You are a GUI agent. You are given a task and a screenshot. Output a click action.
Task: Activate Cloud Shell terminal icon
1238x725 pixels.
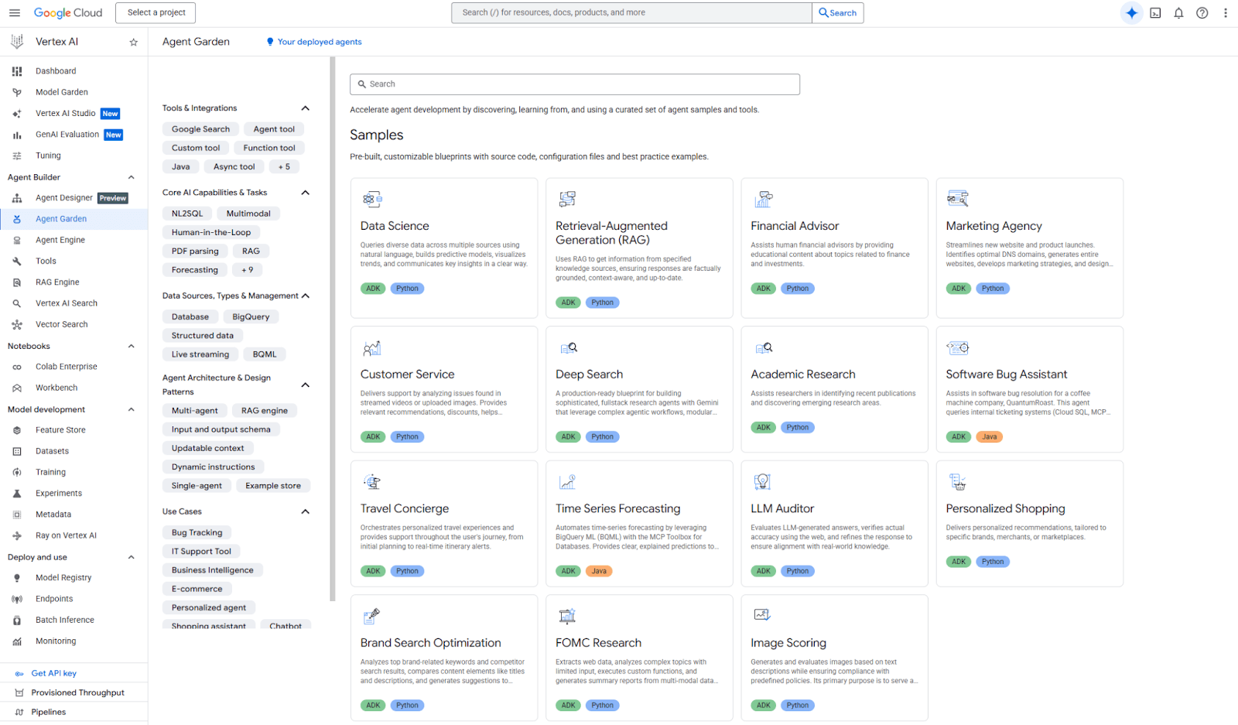pyautogui.click(x=1155, y=12)
